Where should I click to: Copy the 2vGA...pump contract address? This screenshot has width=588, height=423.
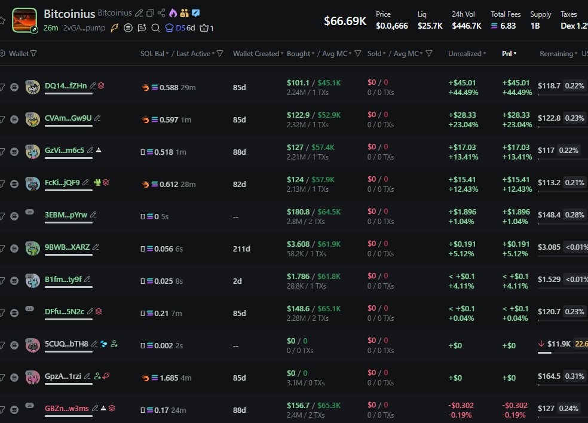coord(85,28)
